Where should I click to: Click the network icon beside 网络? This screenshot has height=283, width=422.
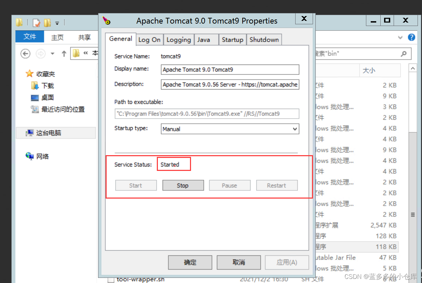coord(30,156)
